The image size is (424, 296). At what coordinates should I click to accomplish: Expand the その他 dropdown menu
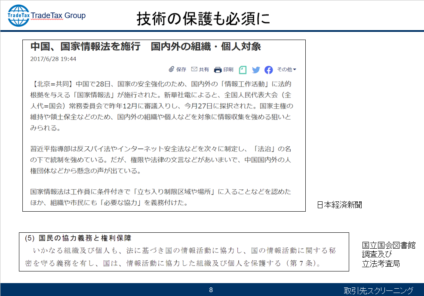click(286, 69)
